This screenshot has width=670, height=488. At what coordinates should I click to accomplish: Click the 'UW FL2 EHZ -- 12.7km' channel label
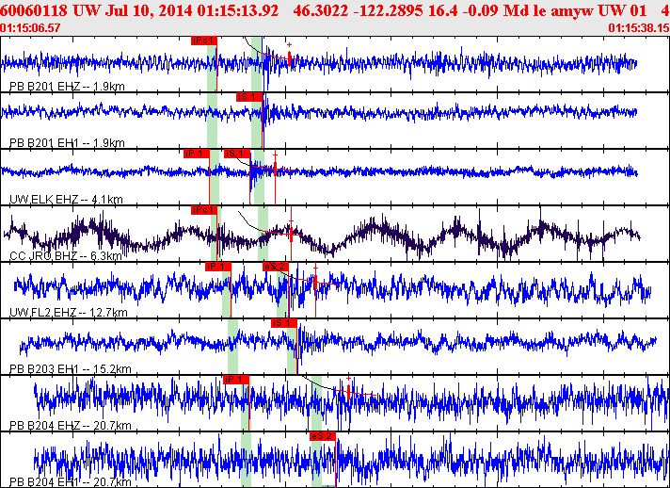[x=69, y=312]
